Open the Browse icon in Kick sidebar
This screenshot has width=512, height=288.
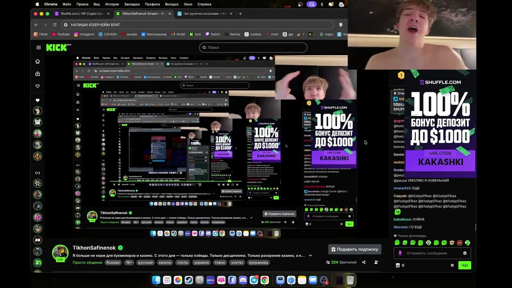click(38, 74)
